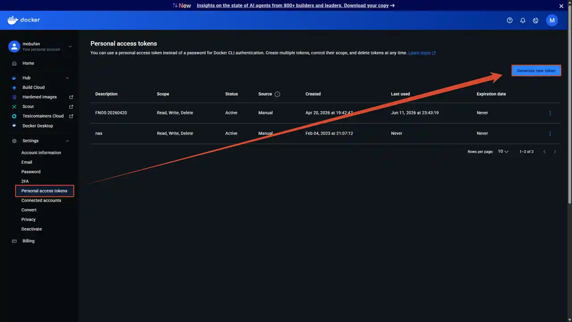
Task: Open the help question mark icon
Action: (509, 20)
